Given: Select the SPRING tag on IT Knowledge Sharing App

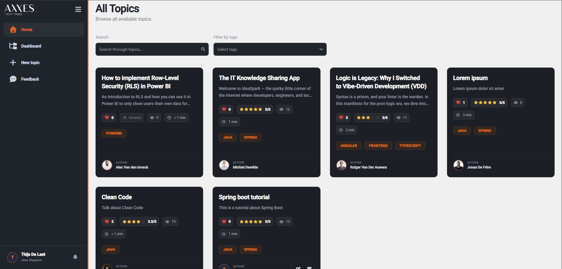Looking at the screenshot, I should pyautogui.click(x=251, y=137).
